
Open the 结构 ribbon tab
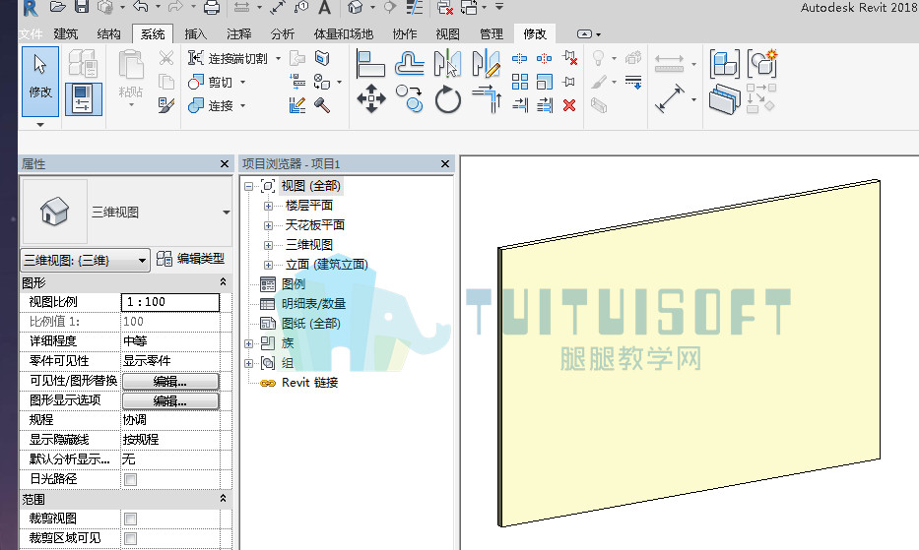point(109,34)
